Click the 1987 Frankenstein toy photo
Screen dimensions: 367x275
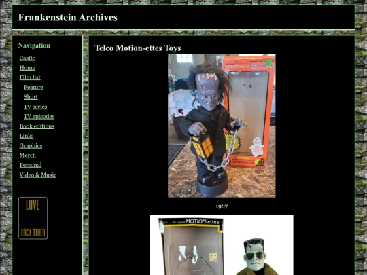pyautogui.click(x=222, y=126)
